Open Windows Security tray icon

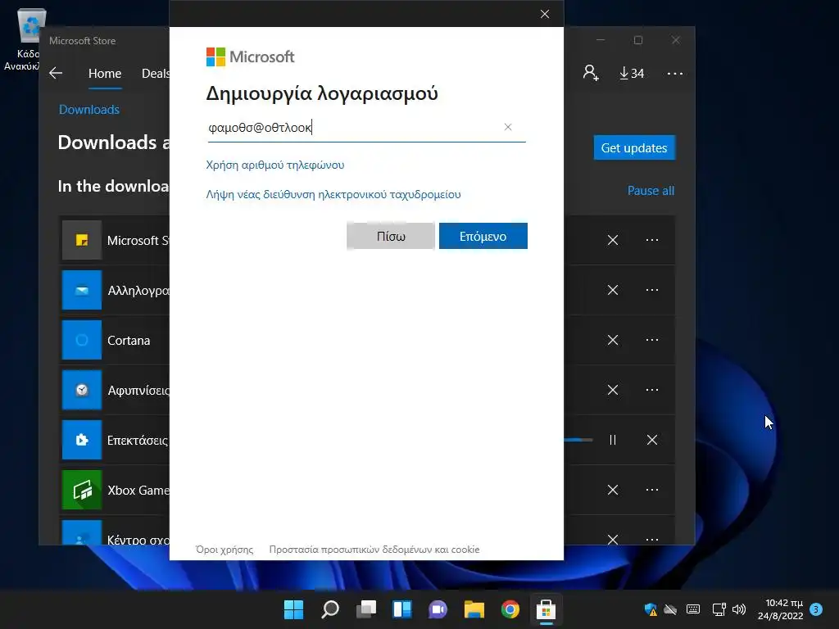pyautogui.click(x=651, y=609)
